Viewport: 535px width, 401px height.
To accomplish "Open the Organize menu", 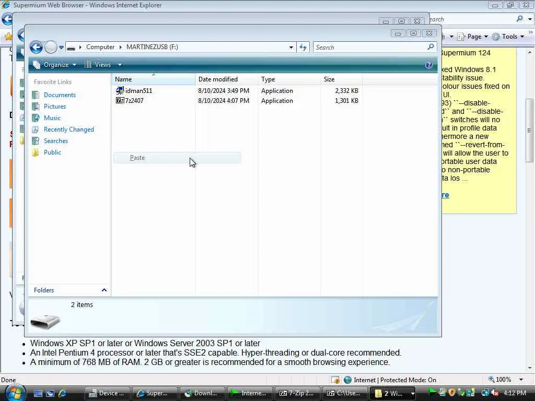I will click(54, 65).
